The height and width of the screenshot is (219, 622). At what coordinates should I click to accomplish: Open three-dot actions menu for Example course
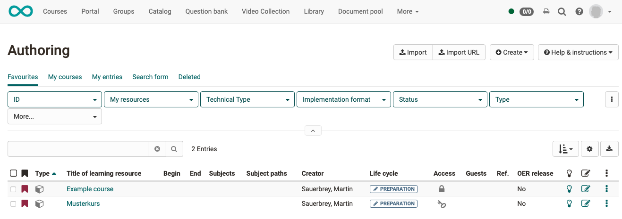point(606,189)
